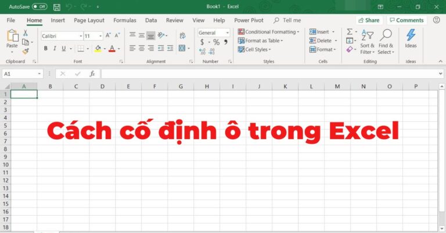
Task: Click the Tell me search box
Action: pyautogui.click(x=287, y=20)
